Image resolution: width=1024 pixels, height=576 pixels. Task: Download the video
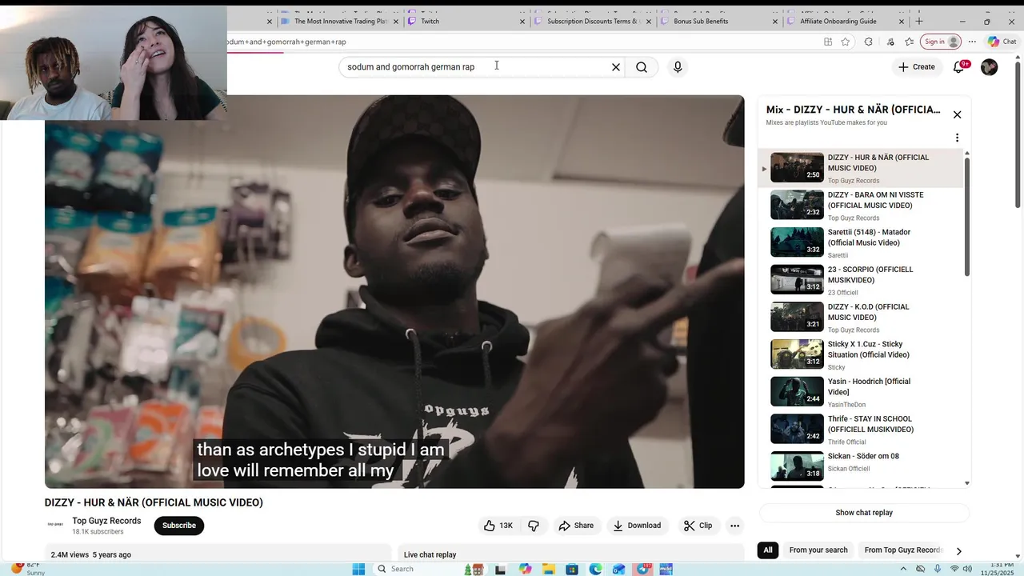pyautogui.click(x=637, y=526)
